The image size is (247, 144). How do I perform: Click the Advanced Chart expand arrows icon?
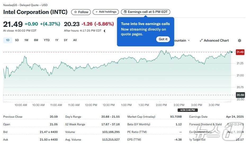[x=201, y=41]
